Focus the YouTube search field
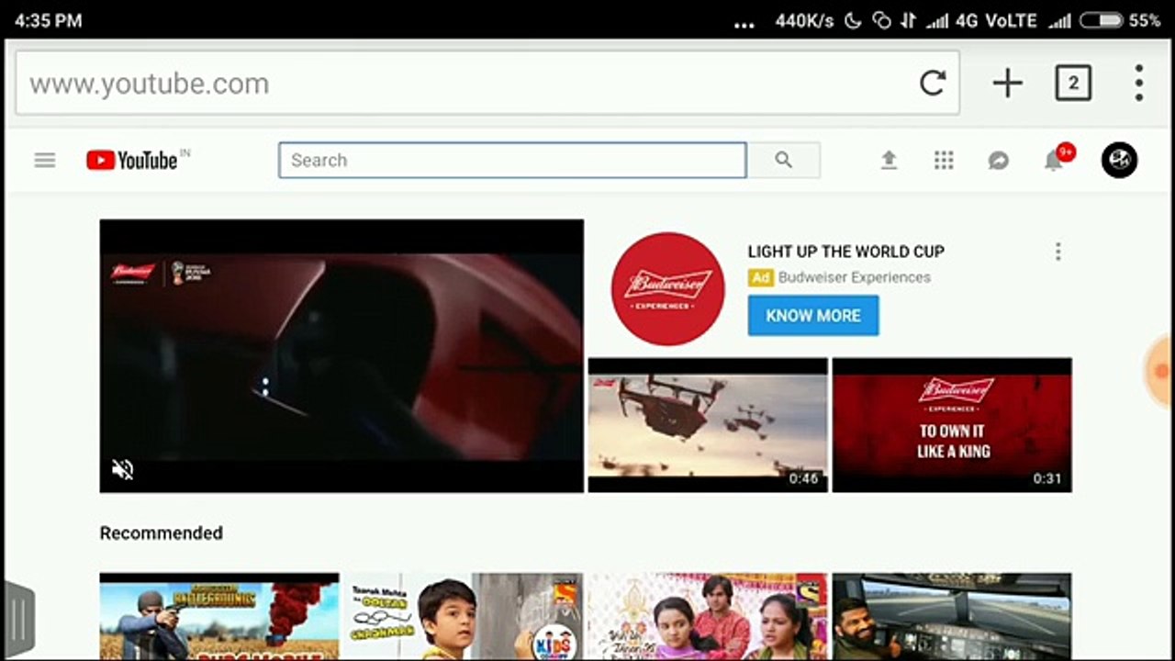The width and height of the screenshot is (1175, 661). (x=512, y=160)
